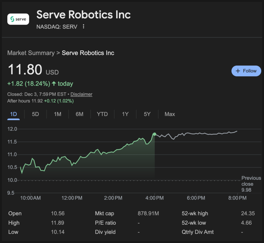Click the Serve company logo
This screenshot has width=264, height=243.
[18, 19]
